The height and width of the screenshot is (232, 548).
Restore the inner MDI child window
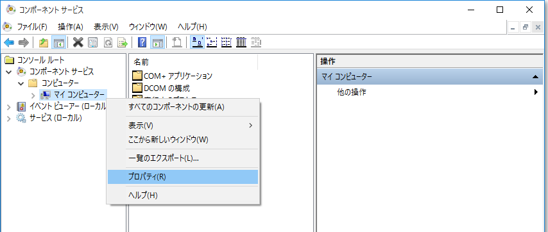pos(525,28)
